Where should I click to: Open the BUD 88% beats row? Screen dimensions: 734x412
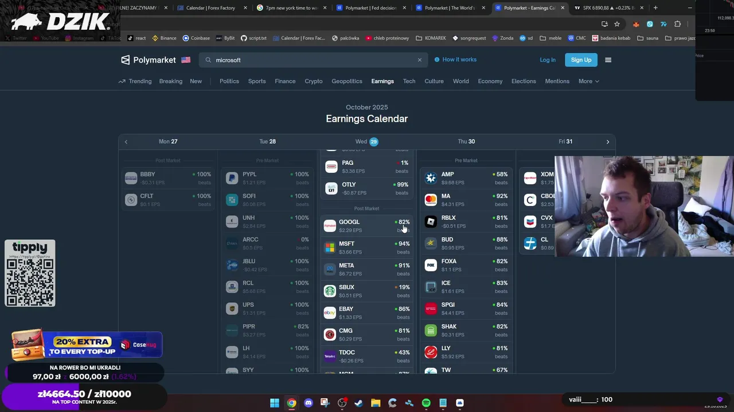pos(466,243)
